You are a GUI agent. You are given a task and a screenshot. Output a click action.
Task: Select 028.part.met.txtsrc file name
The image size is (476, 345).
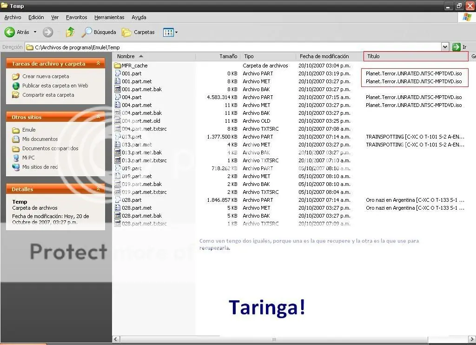144,224
